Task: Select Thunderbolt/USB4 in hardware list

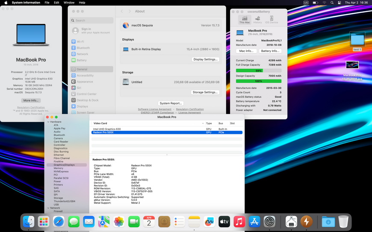Action: (64, 201)
